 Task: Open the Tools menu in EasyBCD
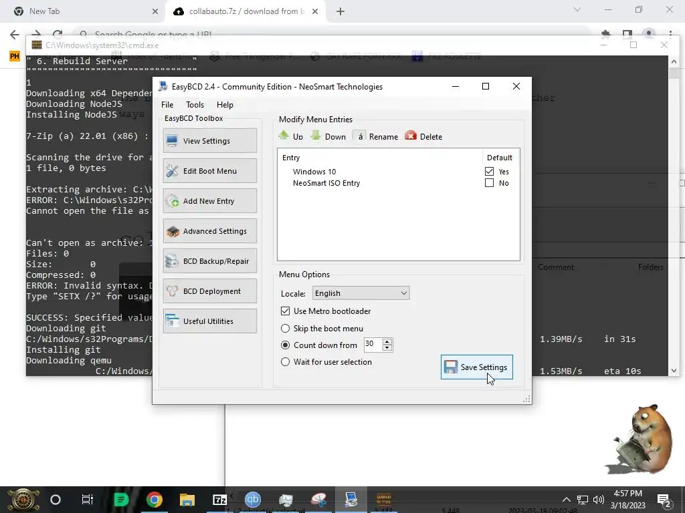(195, 105)
